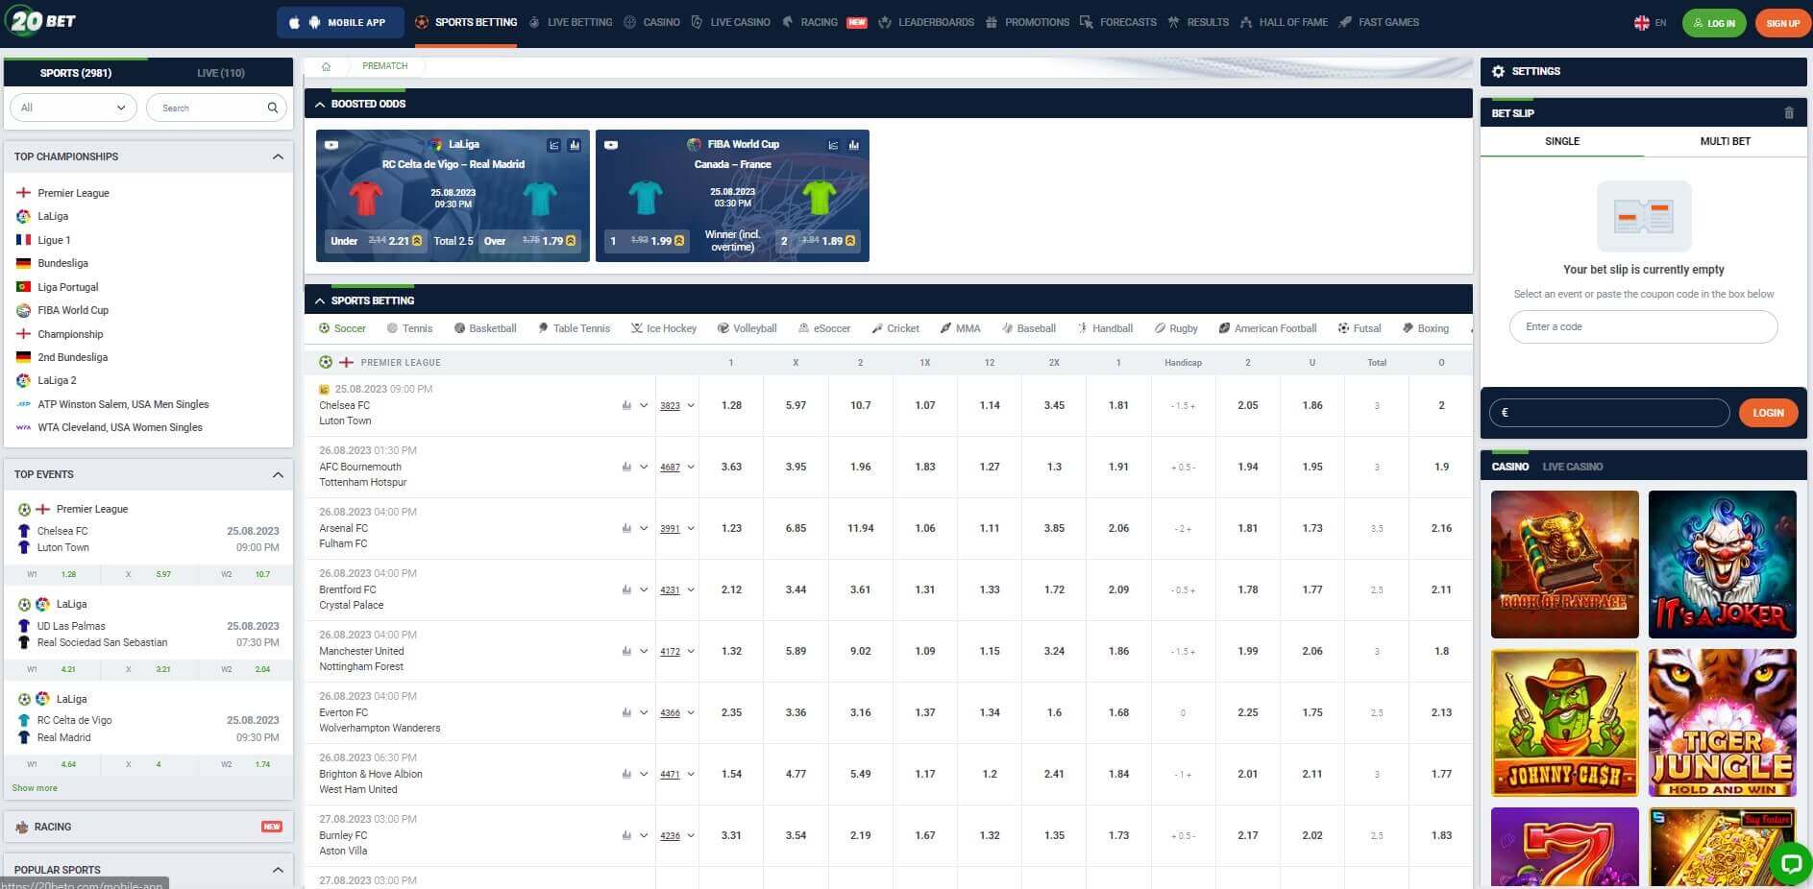Image resolution: width=1813 pixels, height=889 pixels.
Task: Select Ligue 1 championship
Action: pyautogui.click(x=54, y=240)
